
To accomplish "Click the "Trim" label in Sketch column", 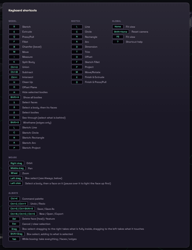I will pyautogui.click(x=87, y=52).
